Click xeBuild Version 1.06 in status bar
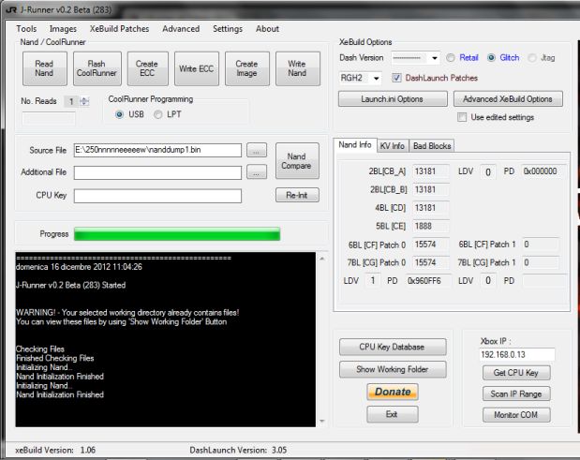Screen dimensions: 580x460 coord(55,450)
